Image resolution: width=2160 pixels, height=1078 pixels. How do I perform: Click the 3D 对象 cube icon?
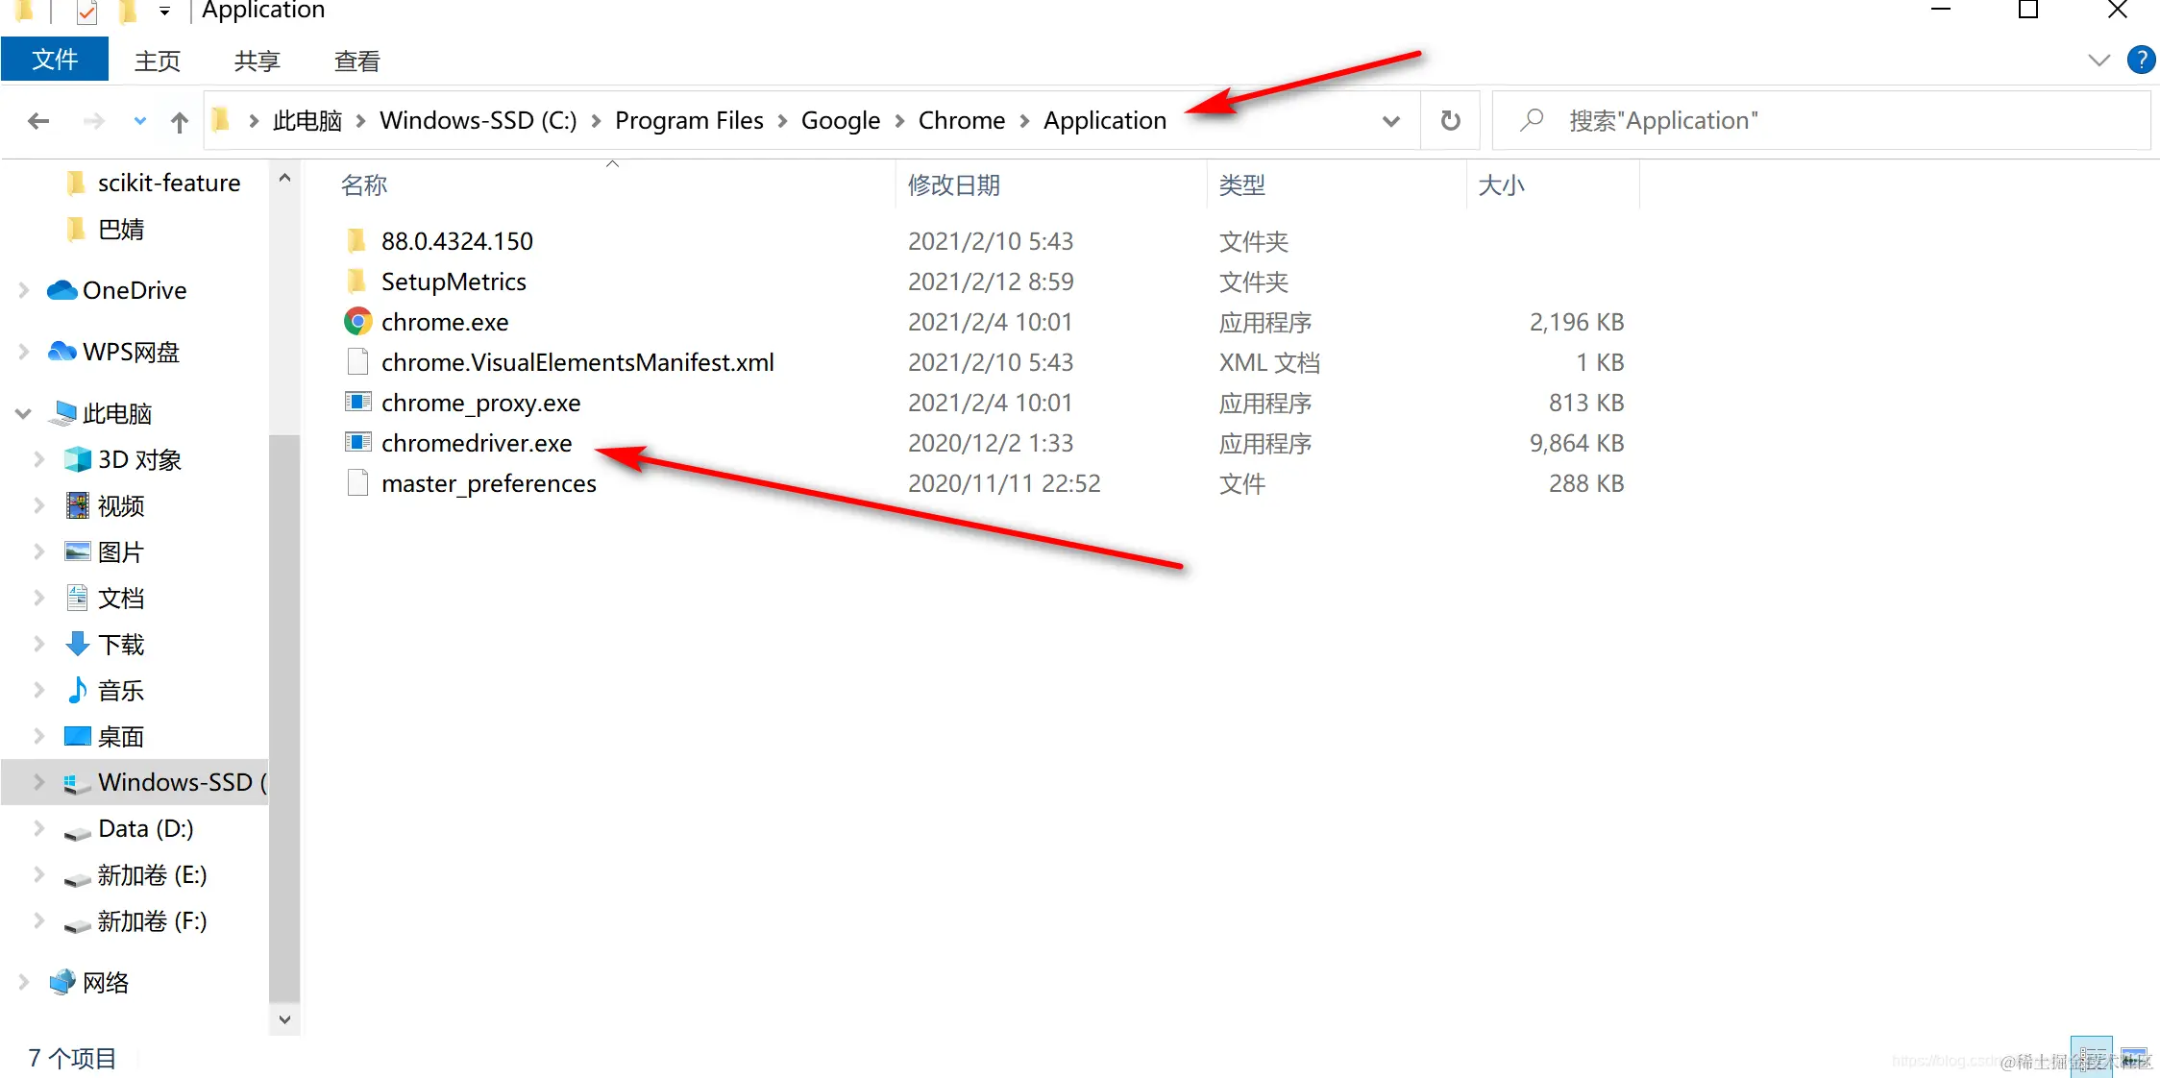pyautogui.click(x=78, y=459)
